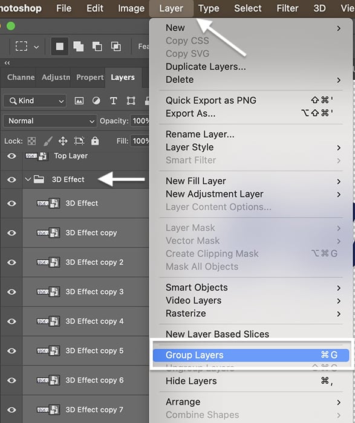The image size is (355, 423).
Task: Prevent auto-nesting into artboards lock icon
Action: click(x=79, y=141)
